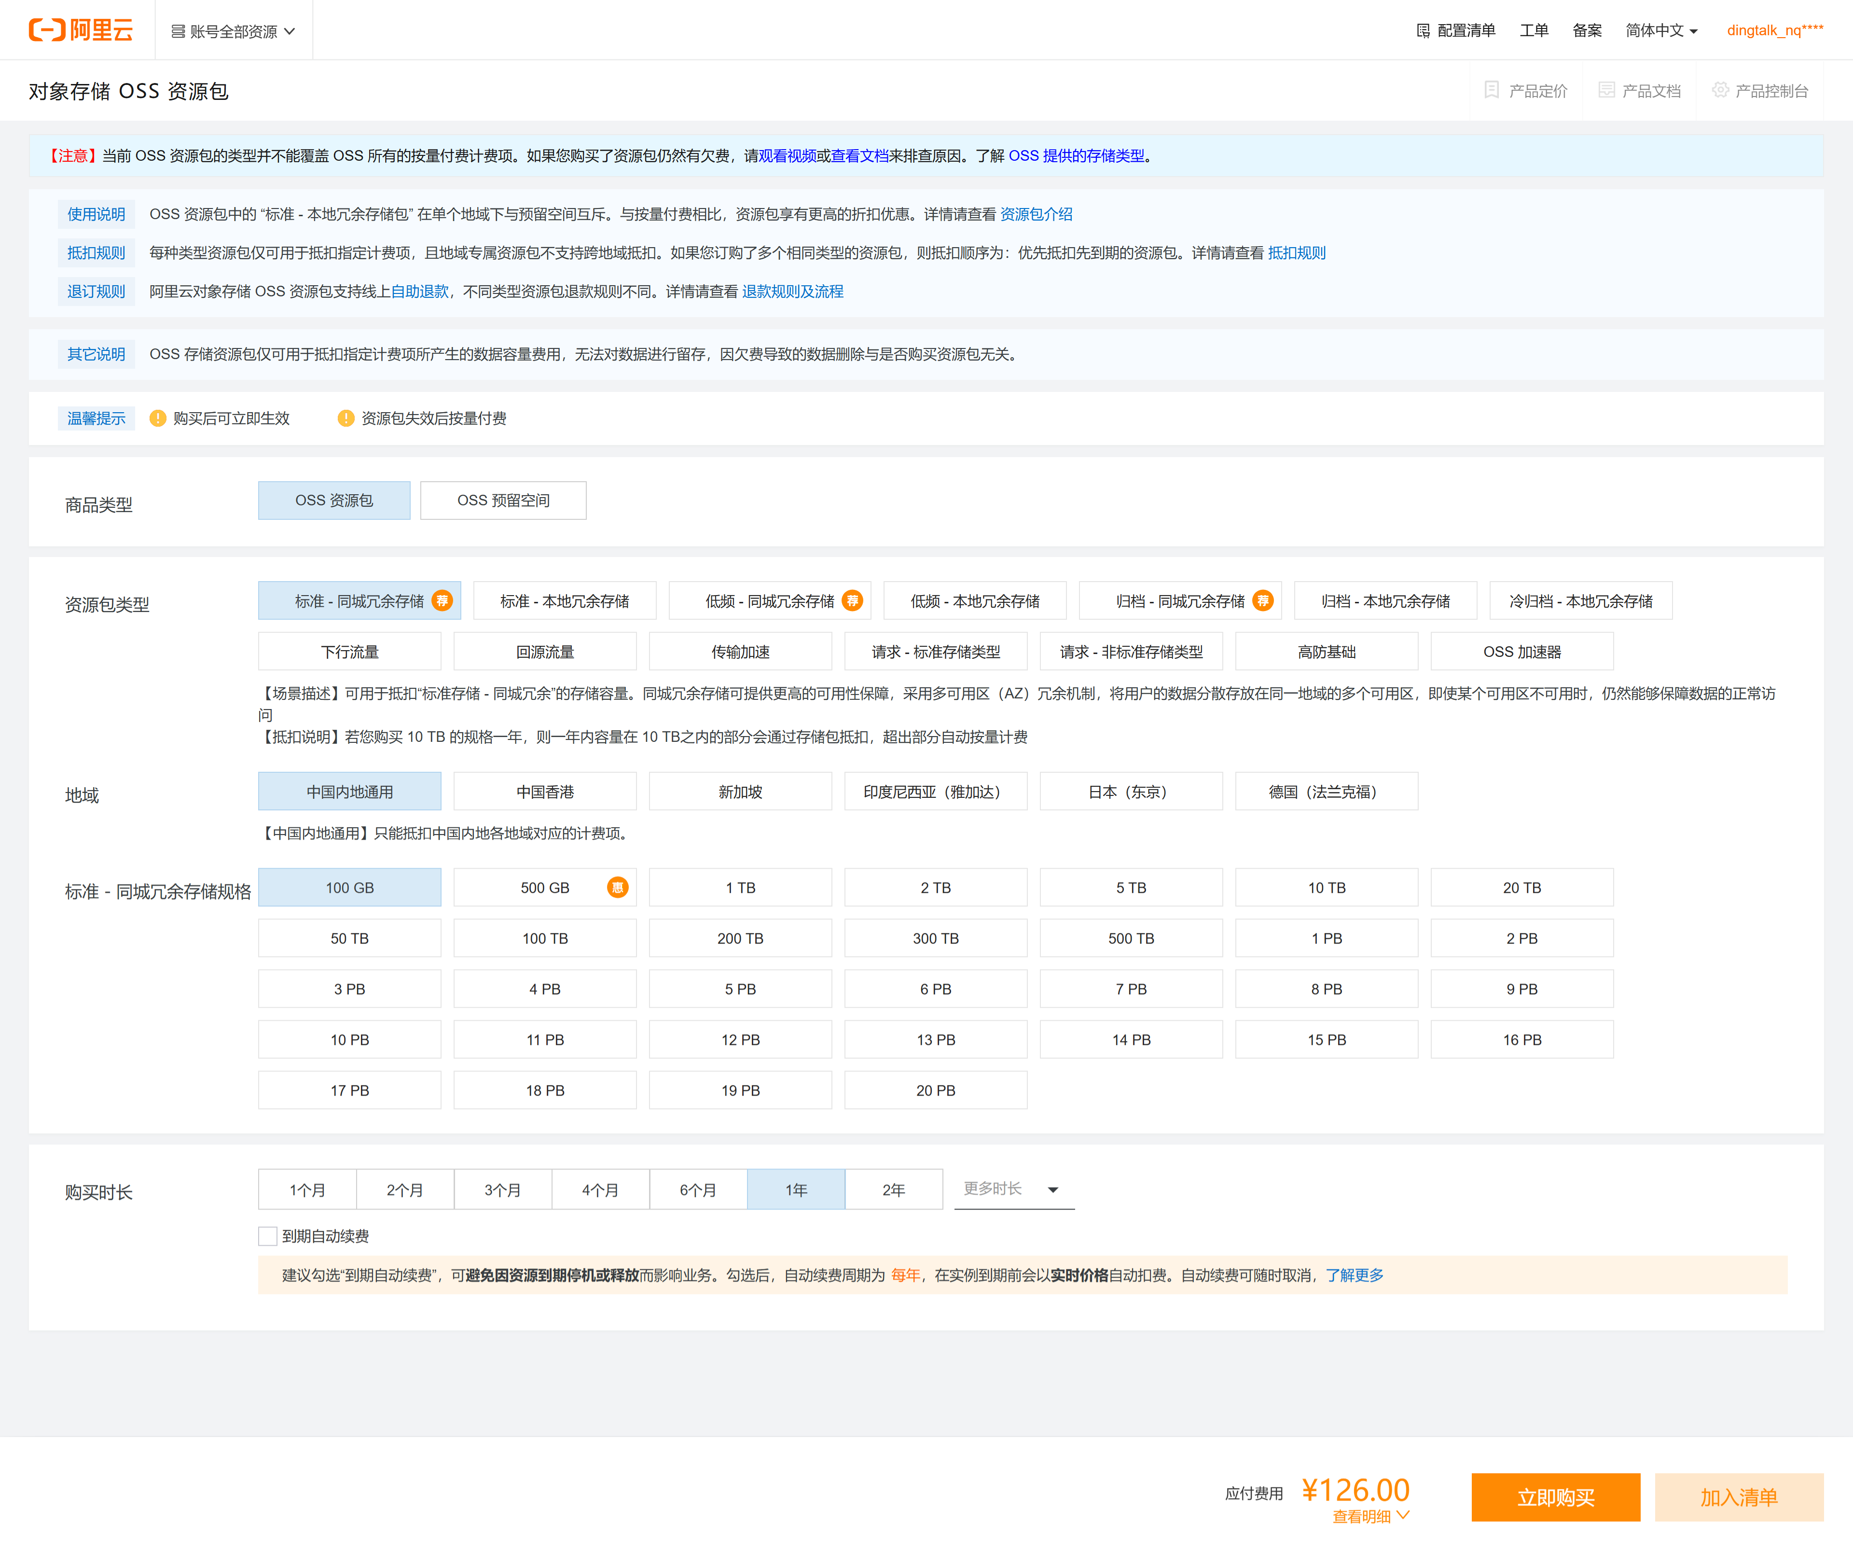Click the 立即购买 button
The width and height of the screenshot is (1853, 1559).
click(1556, 1497)
